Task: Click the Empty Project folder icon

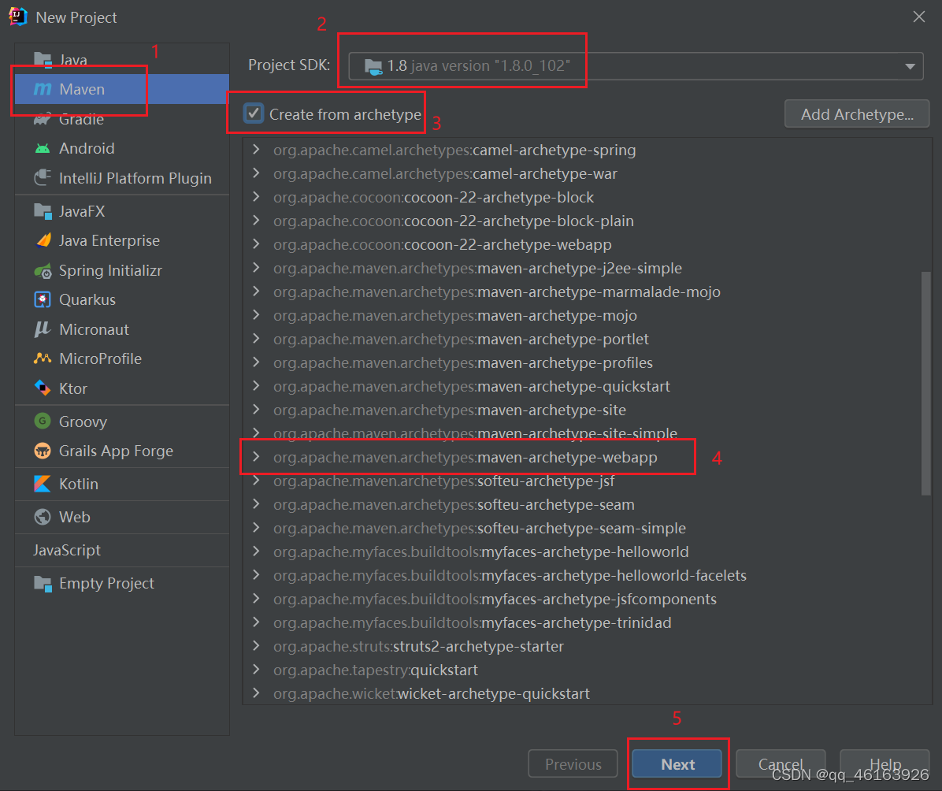Action: (43, 583)
